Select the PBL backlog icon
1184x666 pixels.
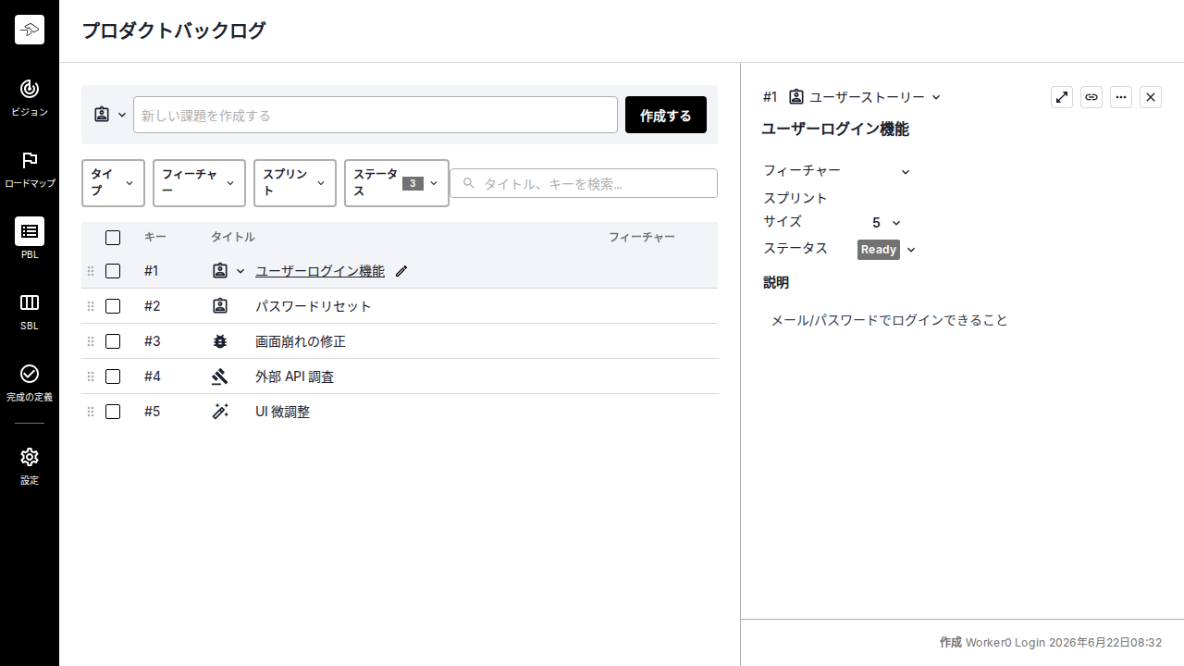[x=30, y=231]
